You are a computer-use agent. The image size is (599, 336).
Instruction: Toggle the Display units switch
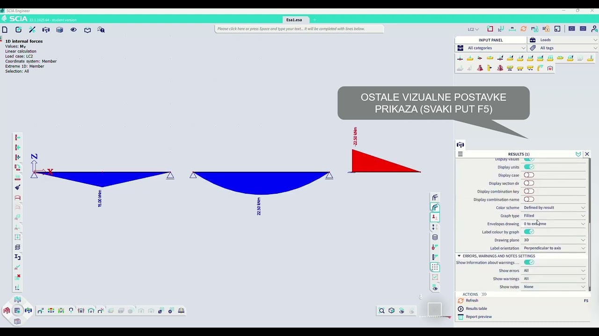[x=529, y=167]
